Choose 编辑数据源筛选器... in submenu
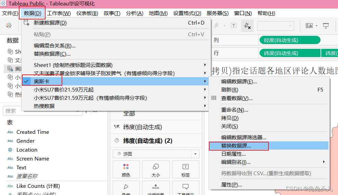The width and height of the screenshot is (338, 195). 269,138
